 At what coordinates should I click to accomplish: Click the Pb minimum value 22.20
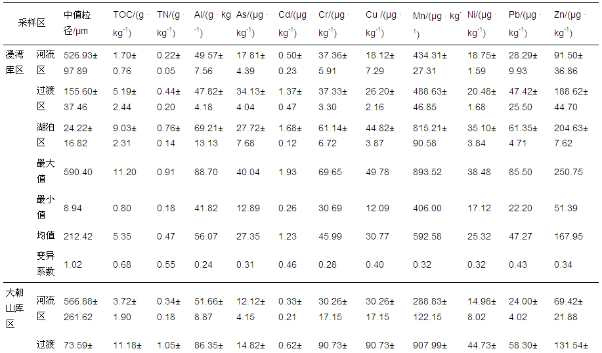coord(520,209)
